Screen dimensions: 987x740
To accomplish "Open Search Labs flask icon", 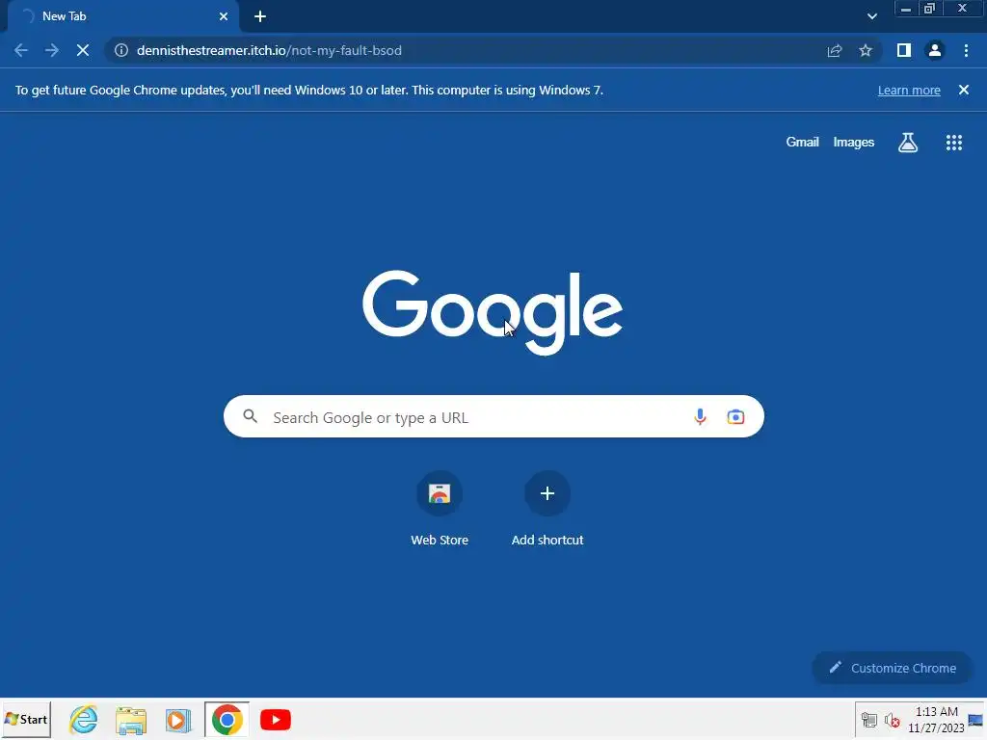I will [x=908, y=143].
